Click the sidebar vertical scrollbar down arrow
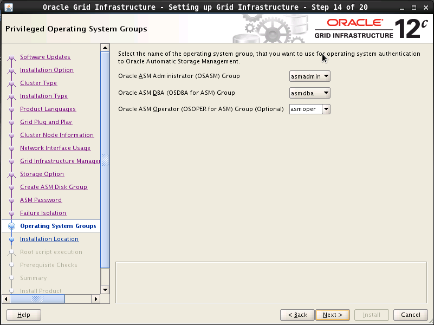 (x=105, y=289)
